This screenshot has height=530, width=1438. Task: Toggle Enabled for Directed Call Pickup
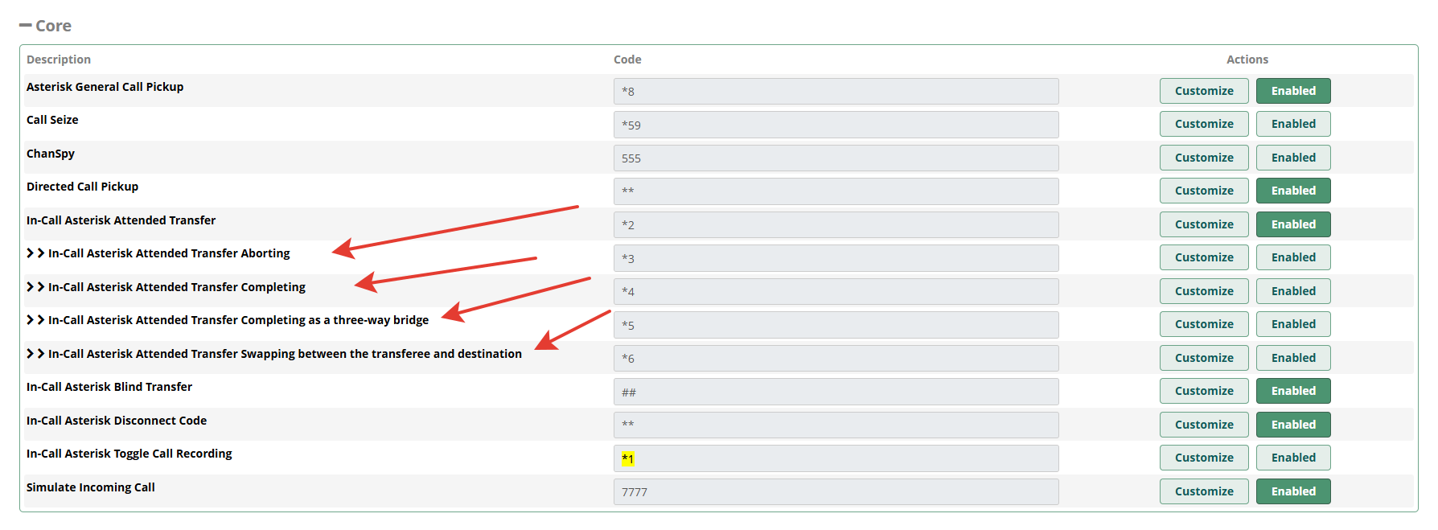point(1292,191)
